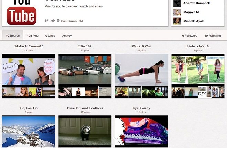Open Michelle Ayala's avatar image
The height and width of the screenshot is (148, 227).
[x=177, y=21]
